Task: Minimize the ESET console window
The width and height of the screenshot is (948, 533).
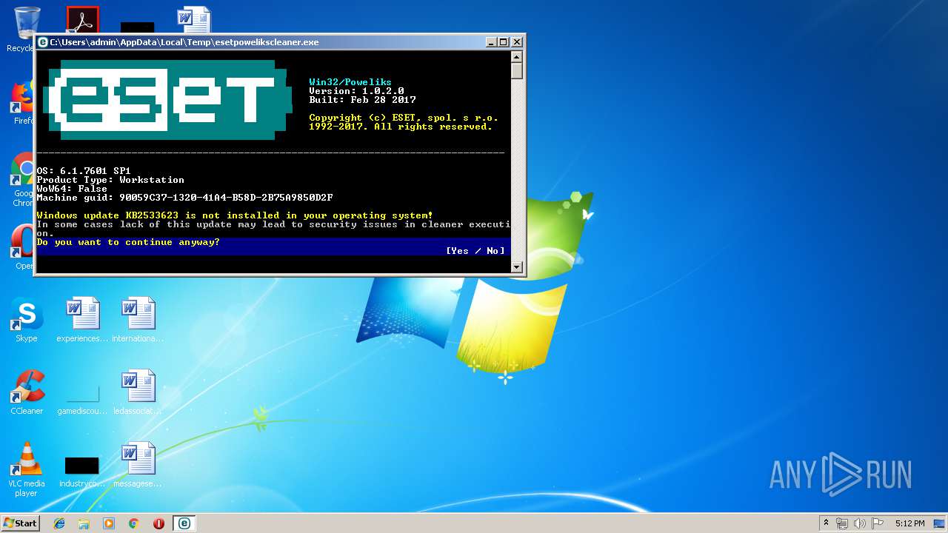Action: pyautogui.click(x=491, y=42)
